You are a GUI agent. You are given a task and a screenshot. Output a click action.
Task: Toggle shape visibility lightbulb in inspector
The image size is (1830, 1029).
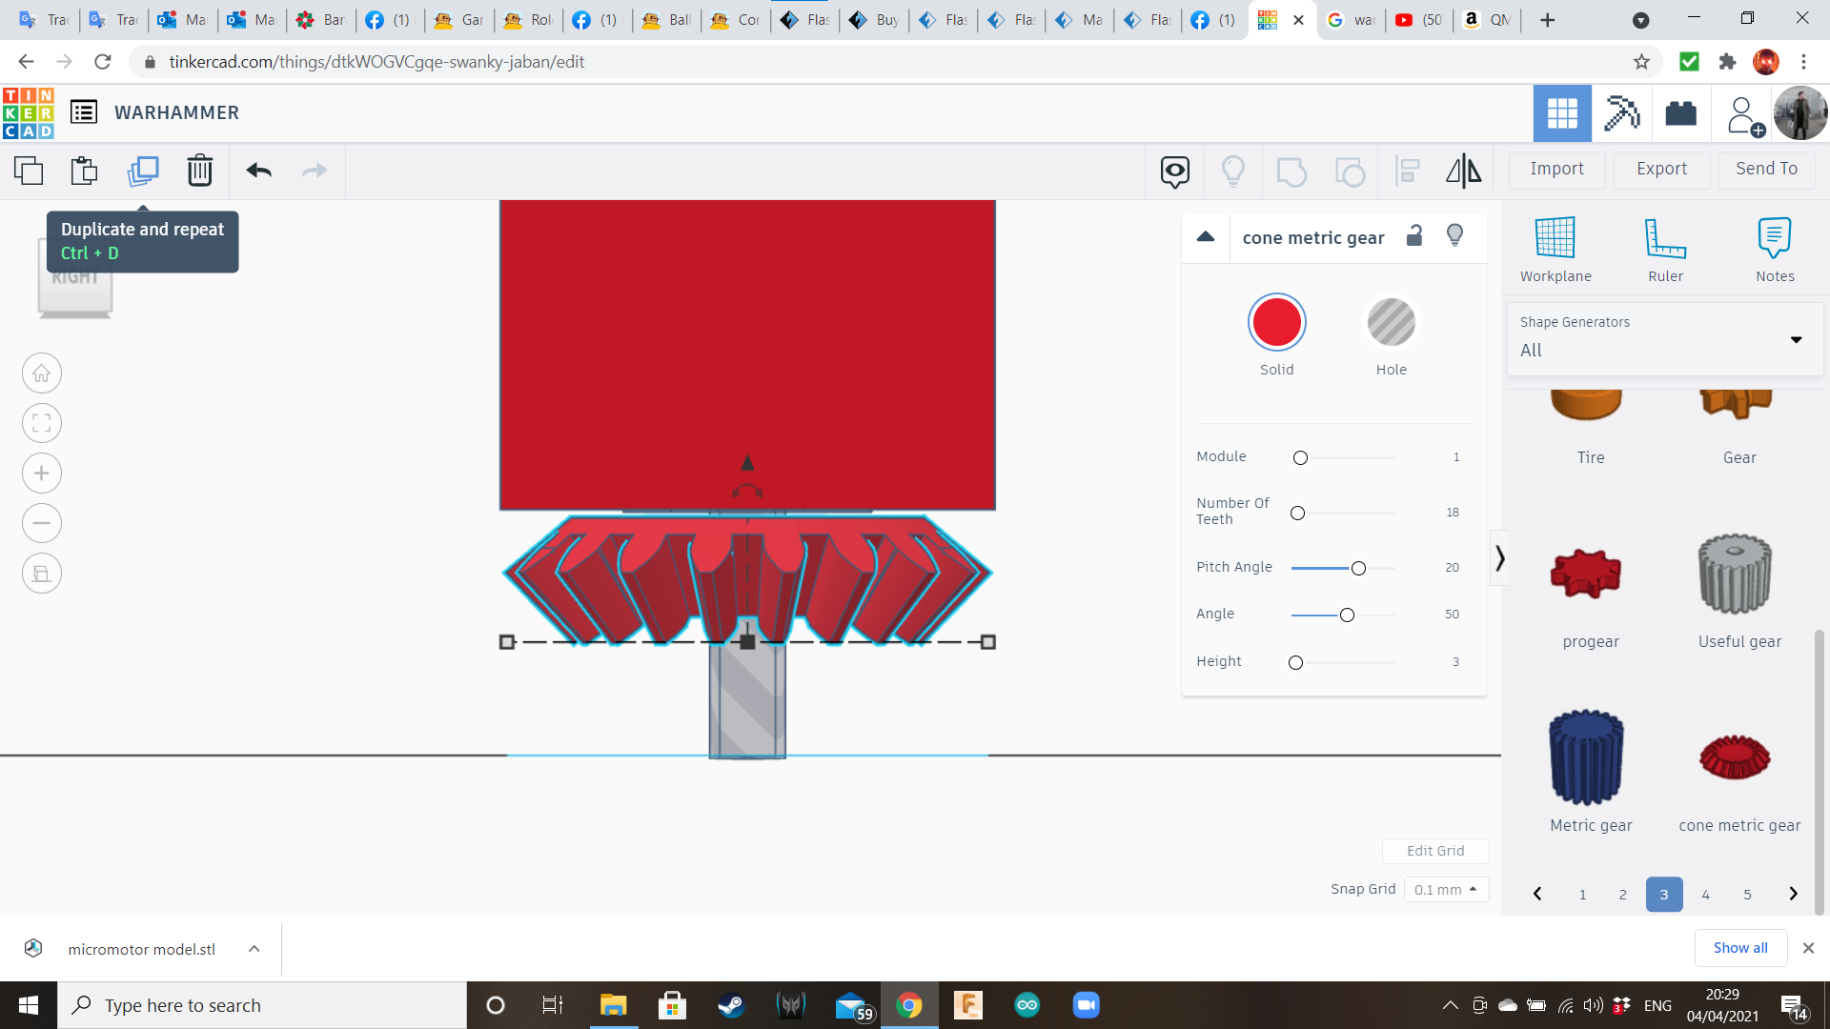click(1454, 235)
